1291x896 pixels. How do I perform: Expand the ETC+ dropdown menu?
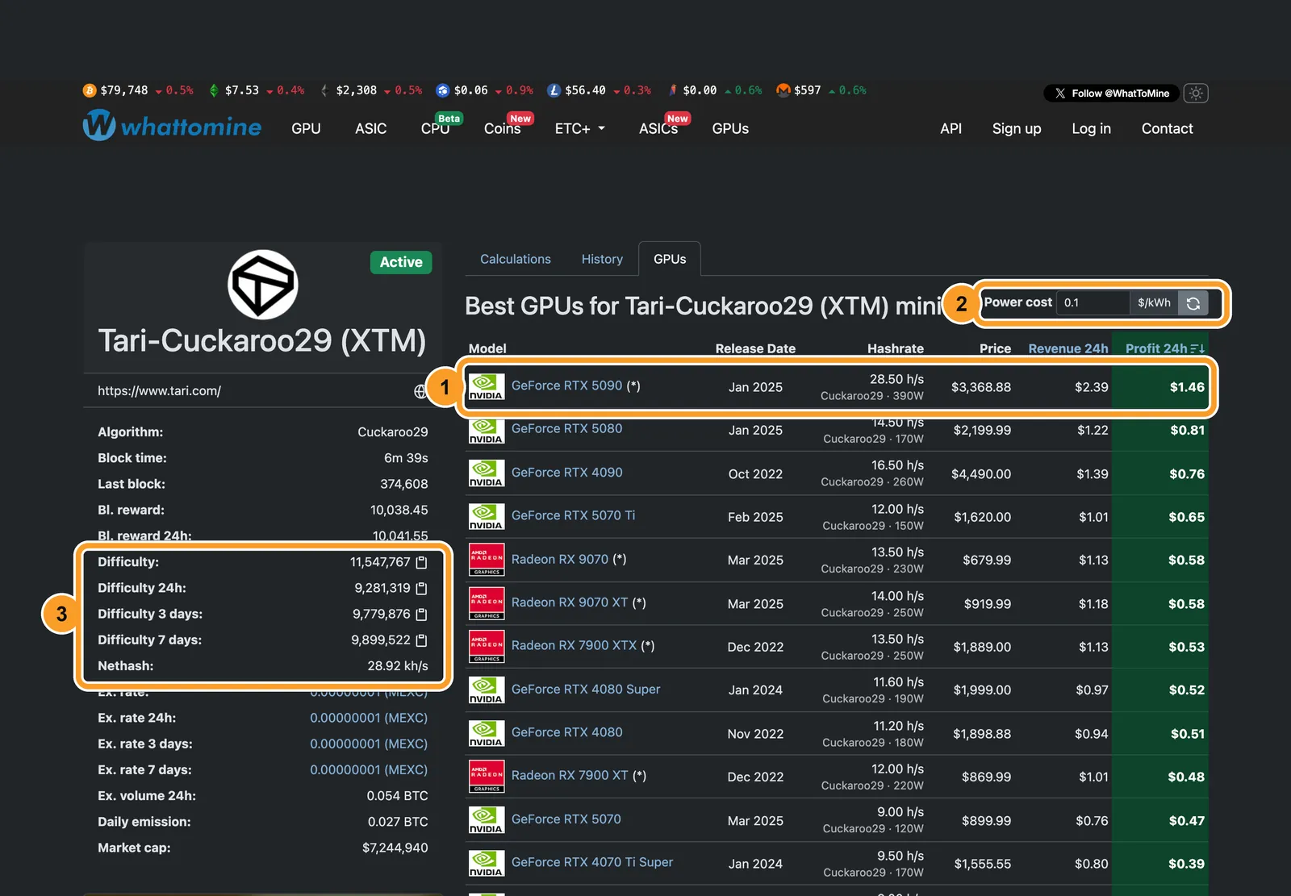point(580,129)
